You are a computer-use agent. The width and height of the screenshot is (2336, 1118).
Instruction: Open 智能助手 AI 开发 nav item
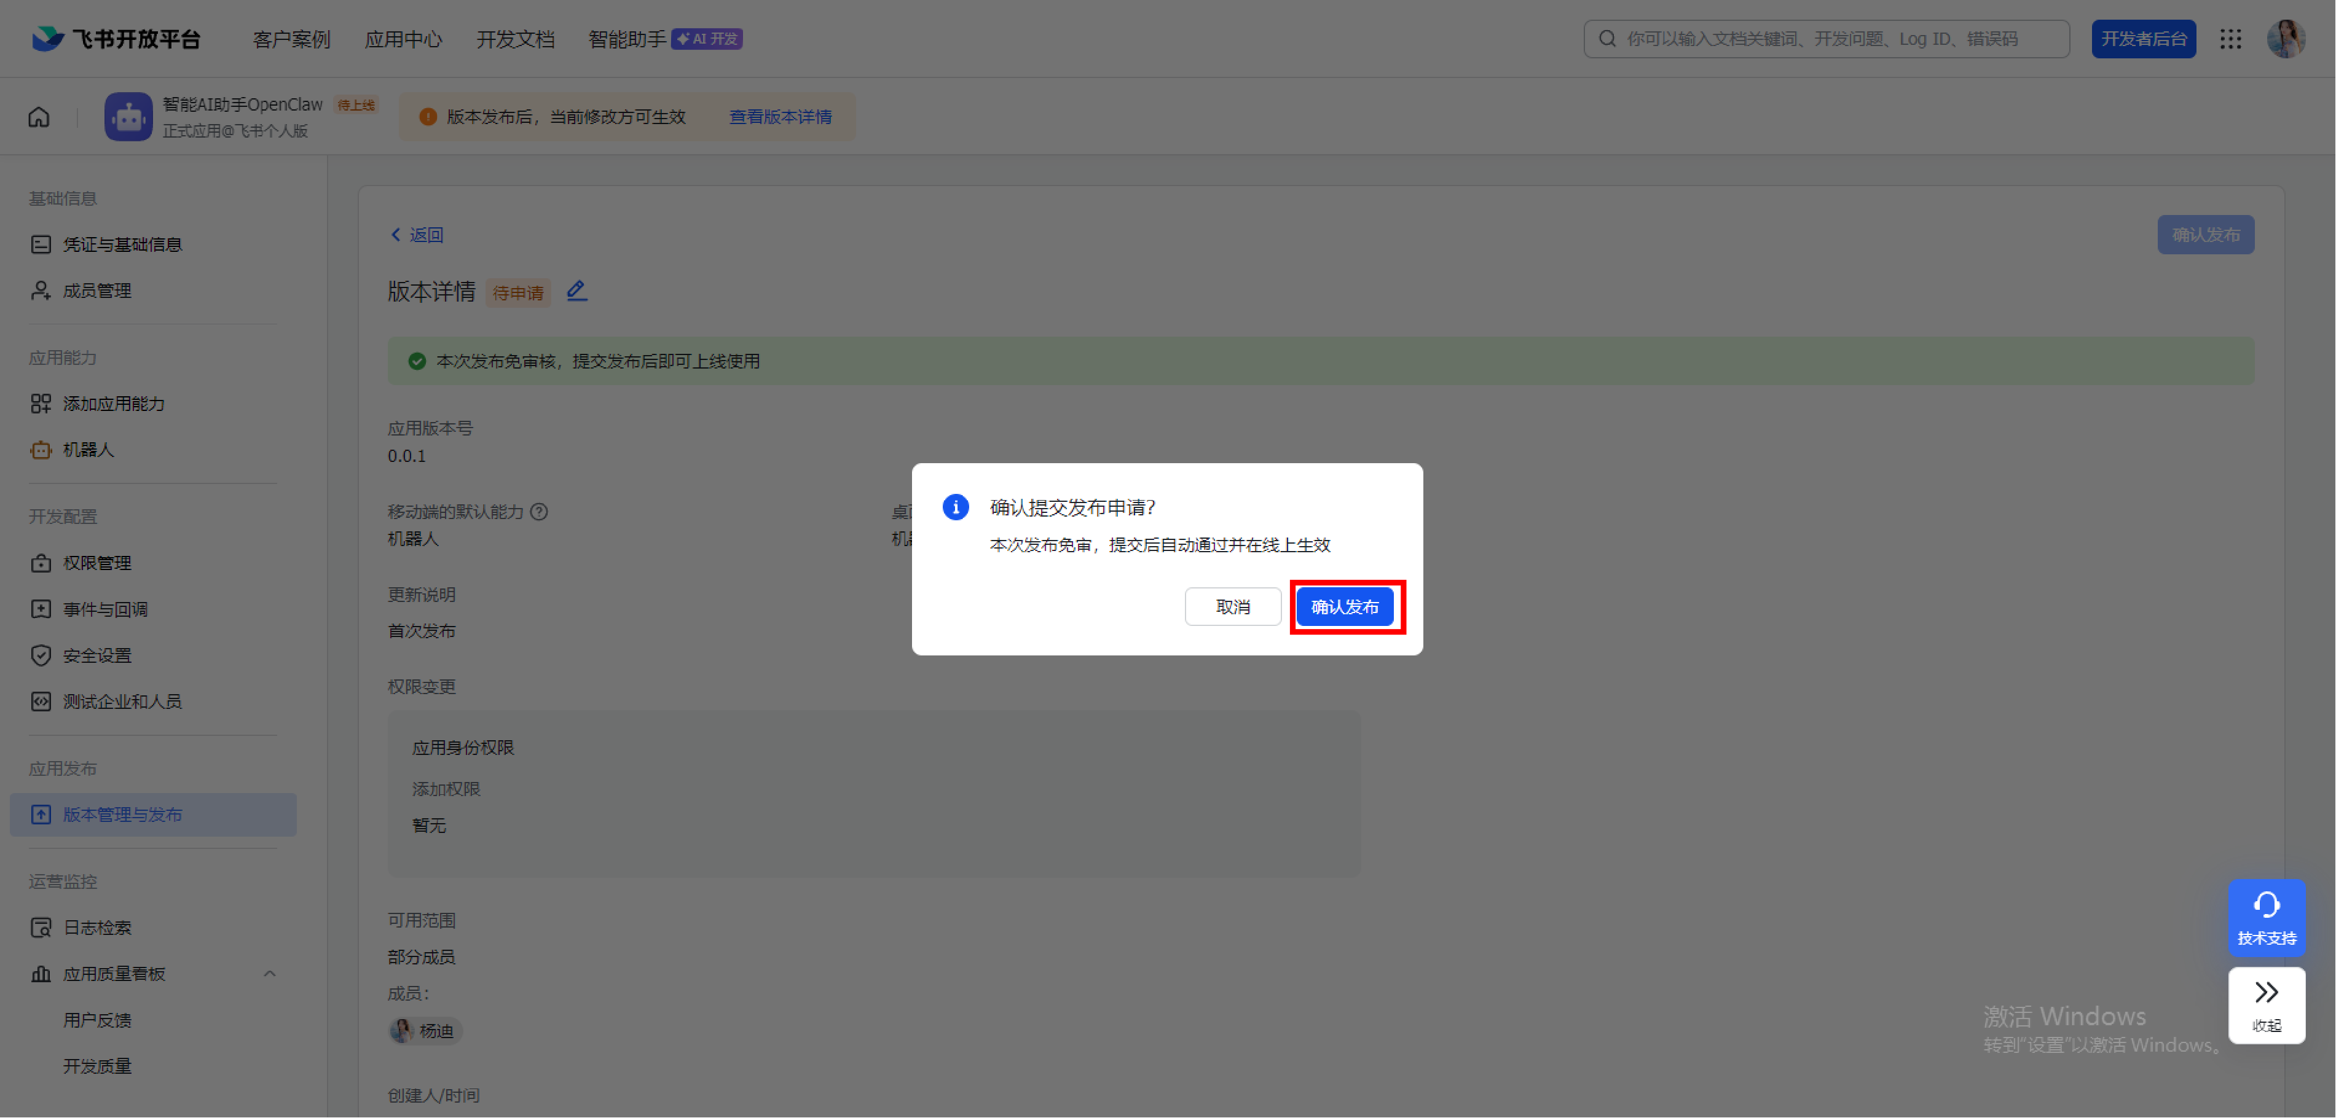665,39
